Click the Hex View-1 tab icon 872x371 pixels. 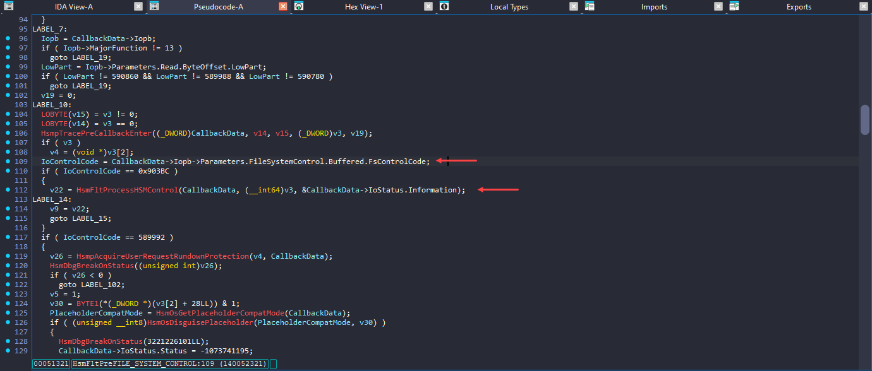pyautogui.click(x=299, y=7)
